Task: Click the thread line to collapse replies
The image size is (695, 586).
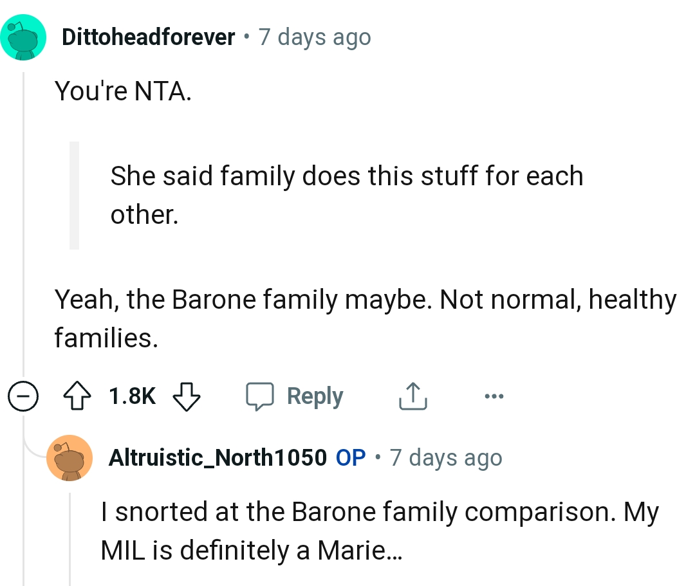Action: tap(22, 225)
